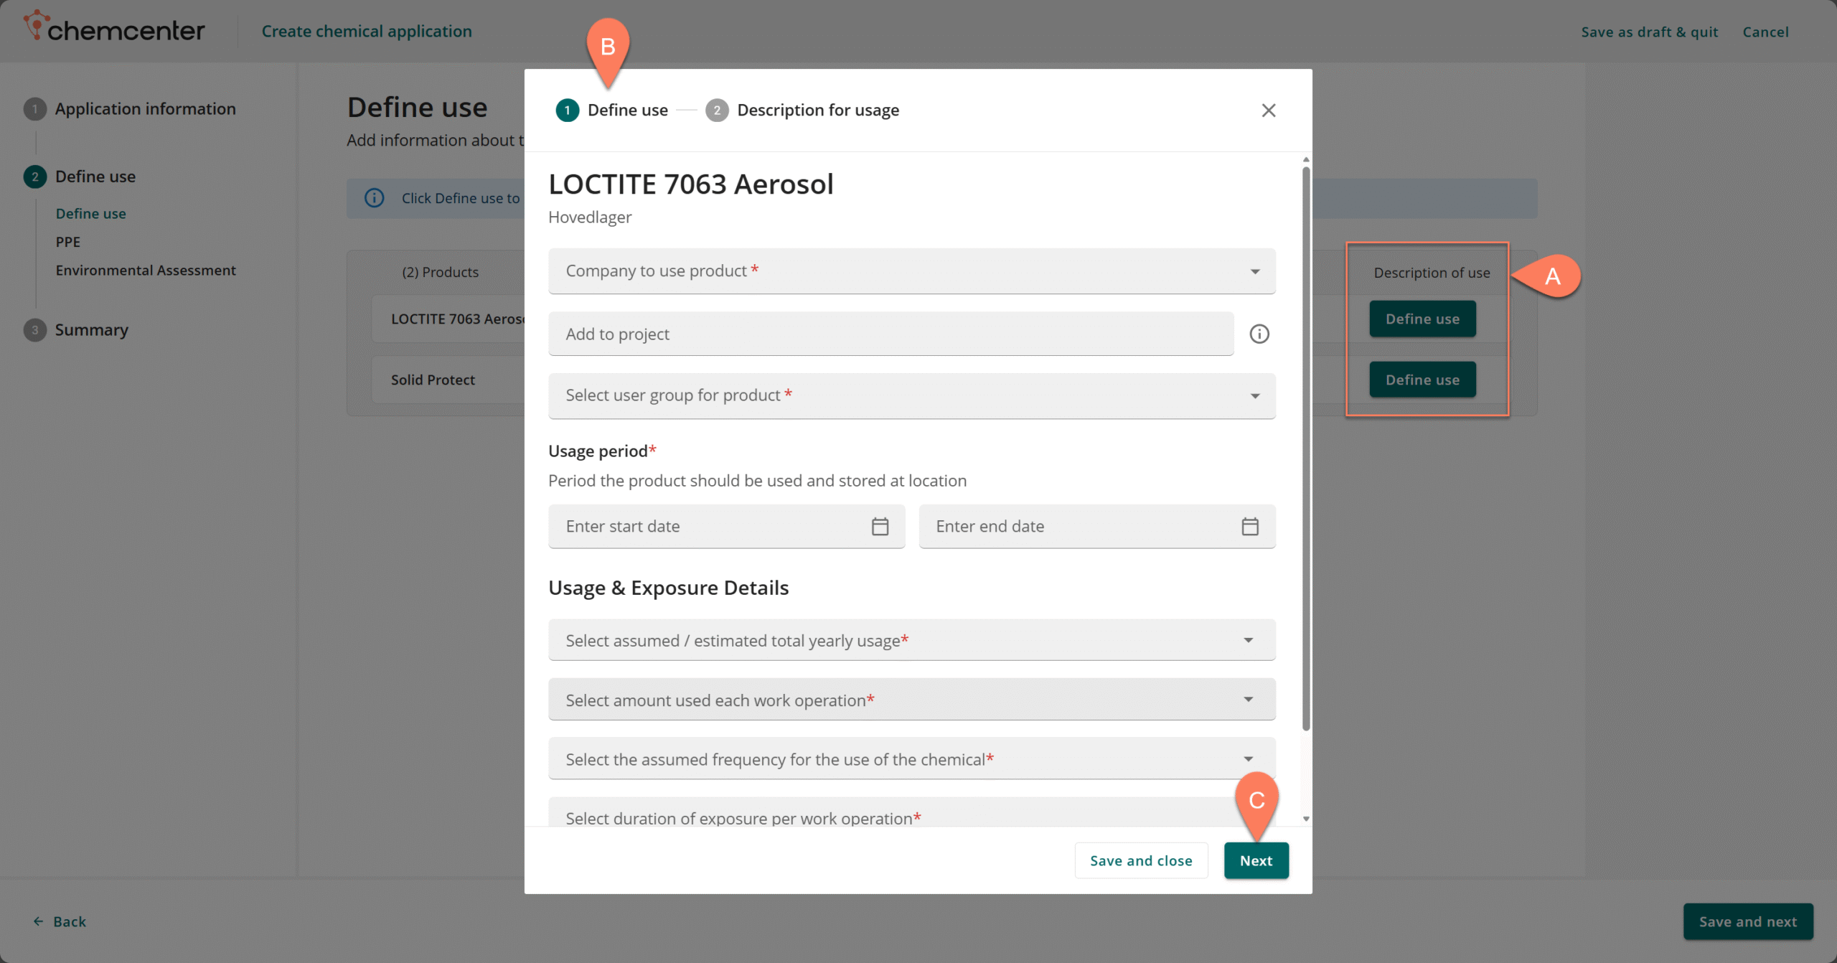The width and height of the screenshot is (1837, 963).
Task: Click the Next button
Action: point(1255,860)
